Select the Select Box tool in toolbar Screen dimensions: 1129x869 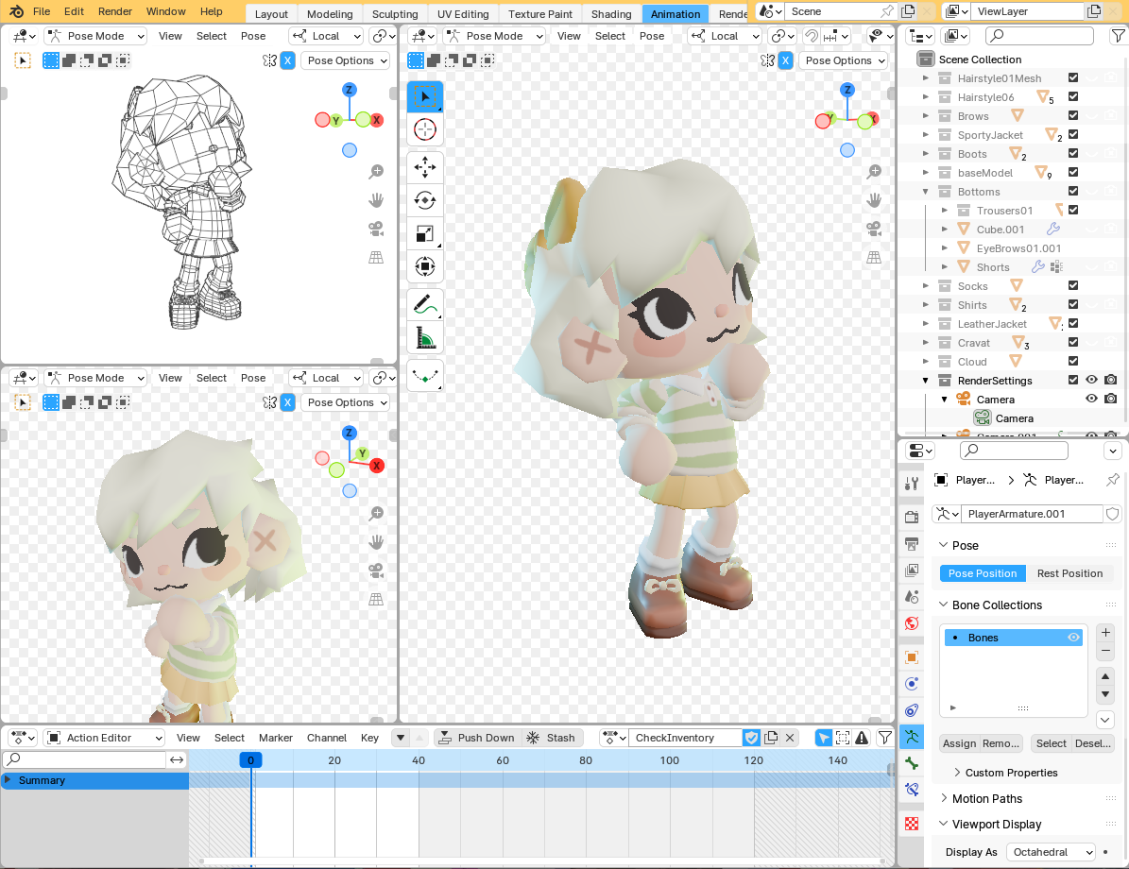[425, 97]
